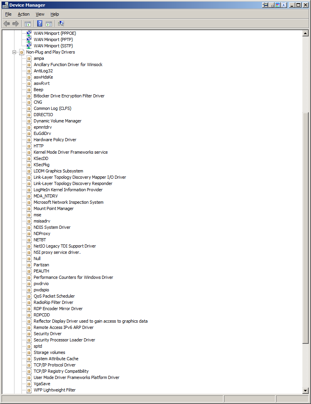Click the Beep driver gear icon
The width and height of the screenshot is (311, 404).
coord(29,90)
